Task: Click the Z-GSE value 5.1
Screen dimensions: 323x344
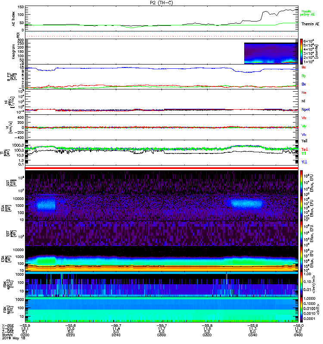Action: (25, 332)
